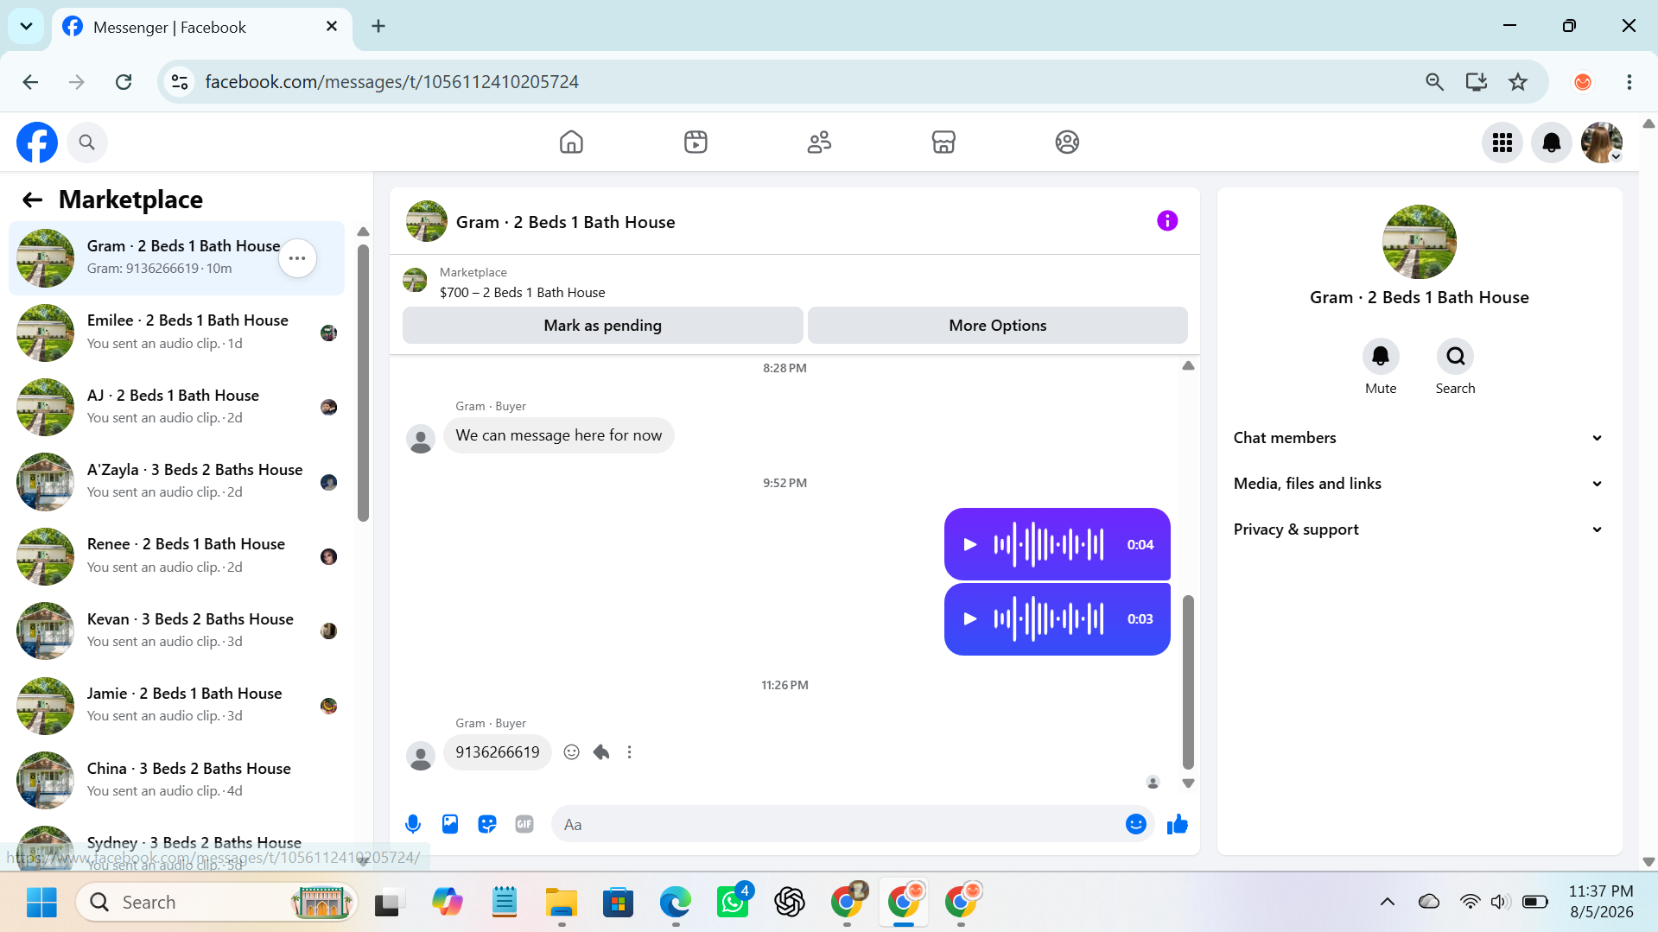
Task: Open Microsoft Edge from the taskbar
Action: (x=676, y=902)
